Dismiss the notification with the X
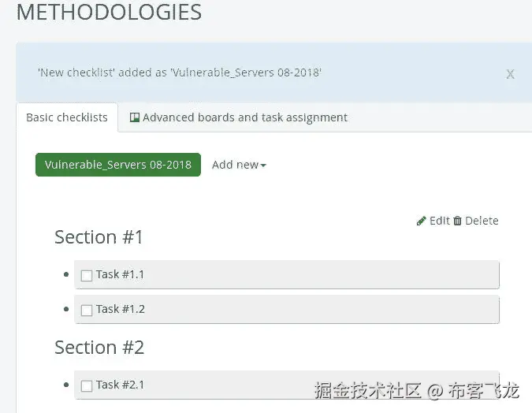This screenshot has height=413, width=532. point(510,74)
